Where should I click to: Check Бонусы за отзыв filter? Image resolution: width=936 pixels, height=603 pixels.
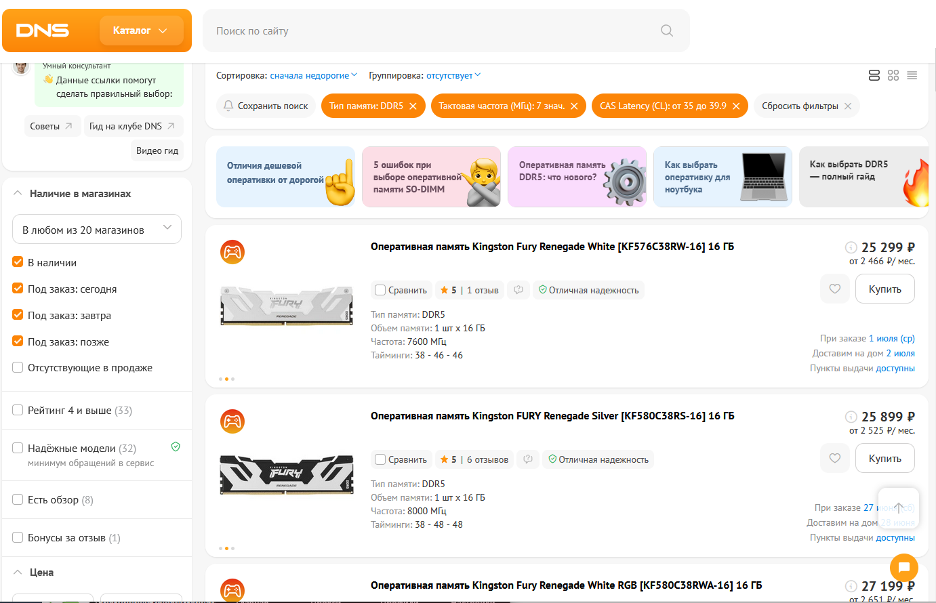pos(18,537)
